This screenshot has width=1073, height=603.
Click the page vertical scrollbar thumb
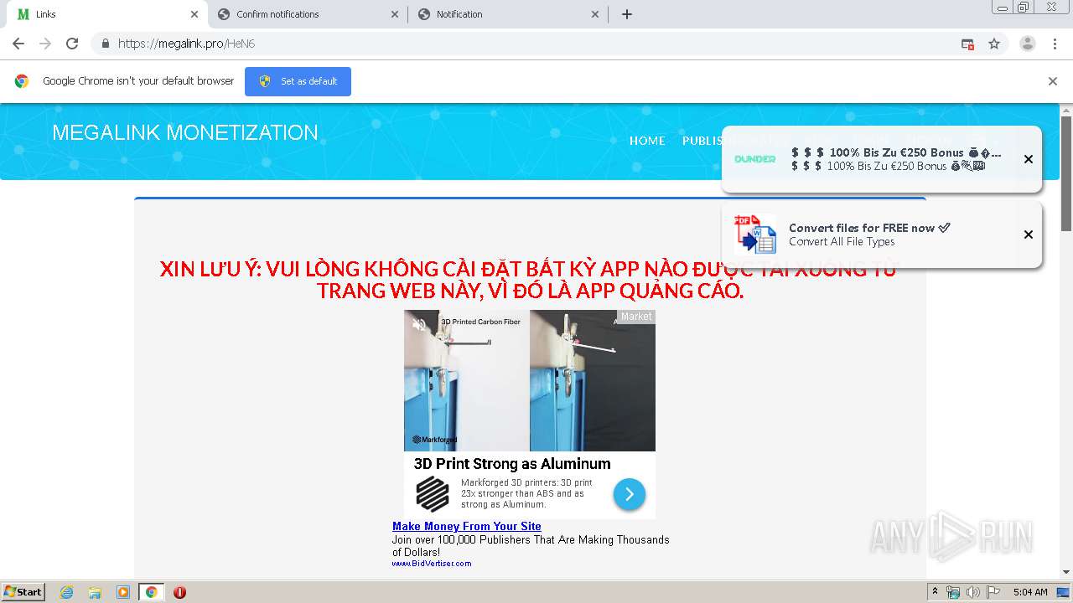tap(1066, 173)
